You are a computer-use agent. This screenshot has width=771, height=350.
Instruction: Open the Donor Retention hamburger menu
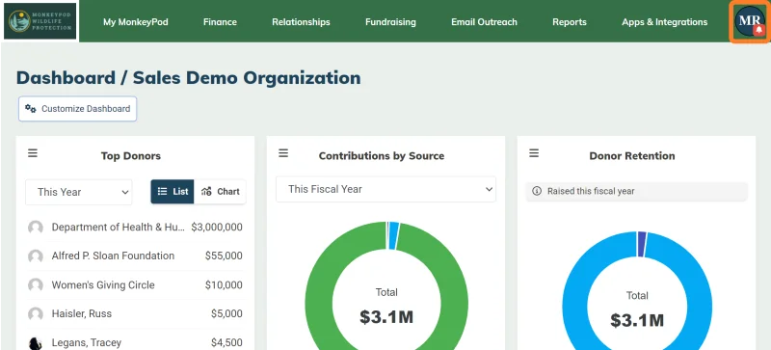(x=534, y=153)
